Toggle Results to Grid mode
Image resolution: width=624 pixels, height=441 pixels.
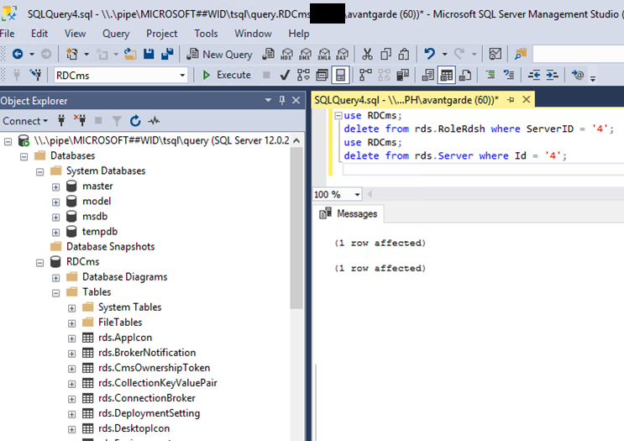[x=447, y=75]
